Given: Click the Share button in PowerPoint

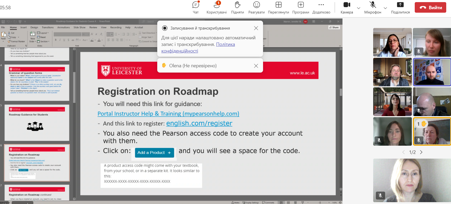Looking at the screenshot, I should click(x=334, y=27).
